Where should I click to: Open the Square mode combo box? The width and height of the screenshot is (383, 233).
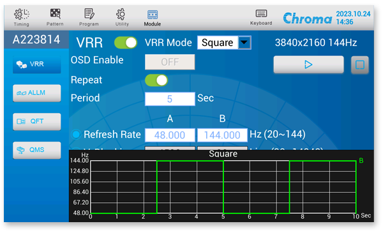click(224, 43)
